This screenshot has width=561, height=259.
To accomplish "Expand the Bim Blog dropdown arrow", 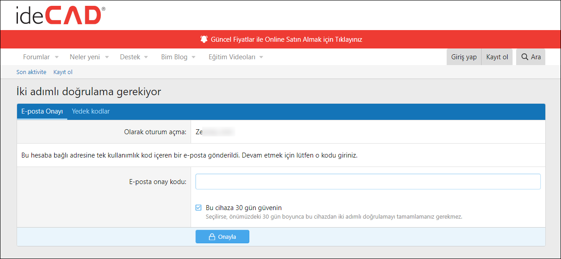I will point(193,57).
